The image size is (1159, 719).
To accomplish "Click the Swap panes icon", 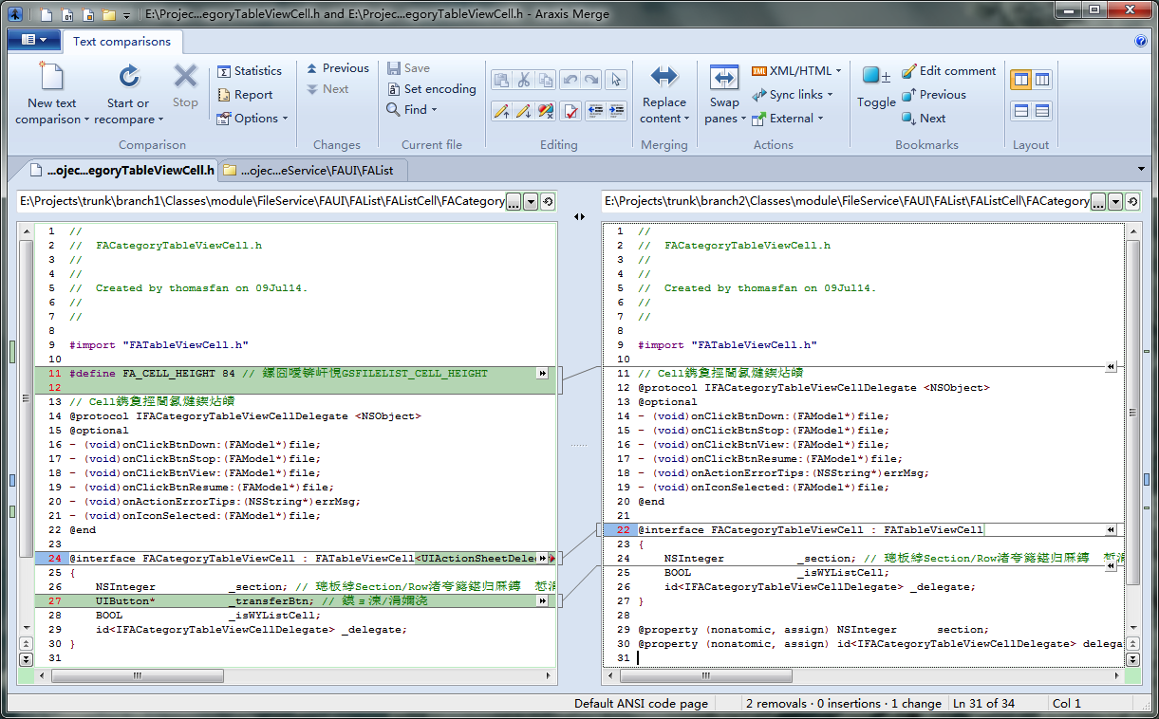I will [x=723, y=78].
